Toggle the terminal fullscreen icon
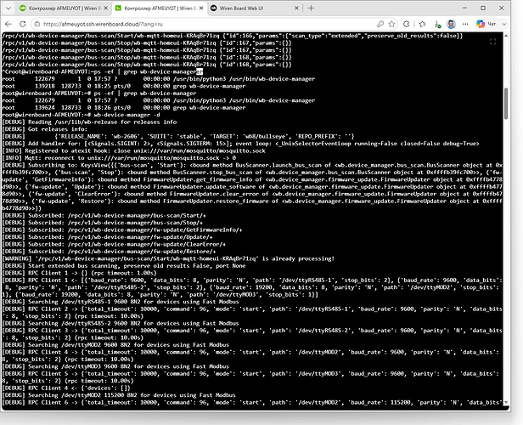Screen dimensions: 523x425 [x=493, y=42]
